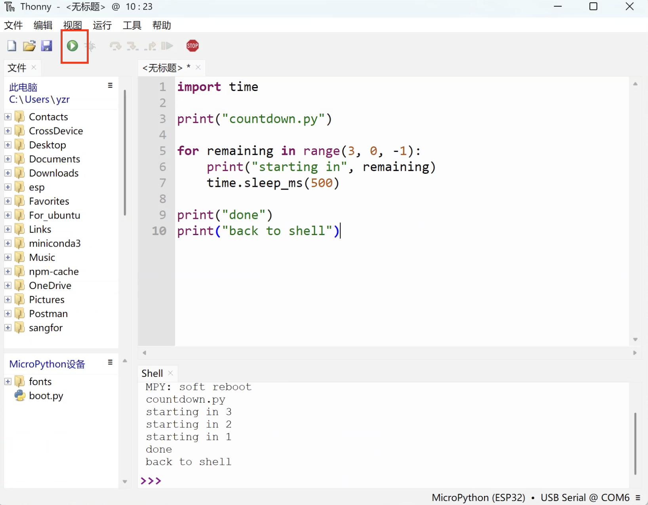Save the script with the floppy icon

pos(46,46)
